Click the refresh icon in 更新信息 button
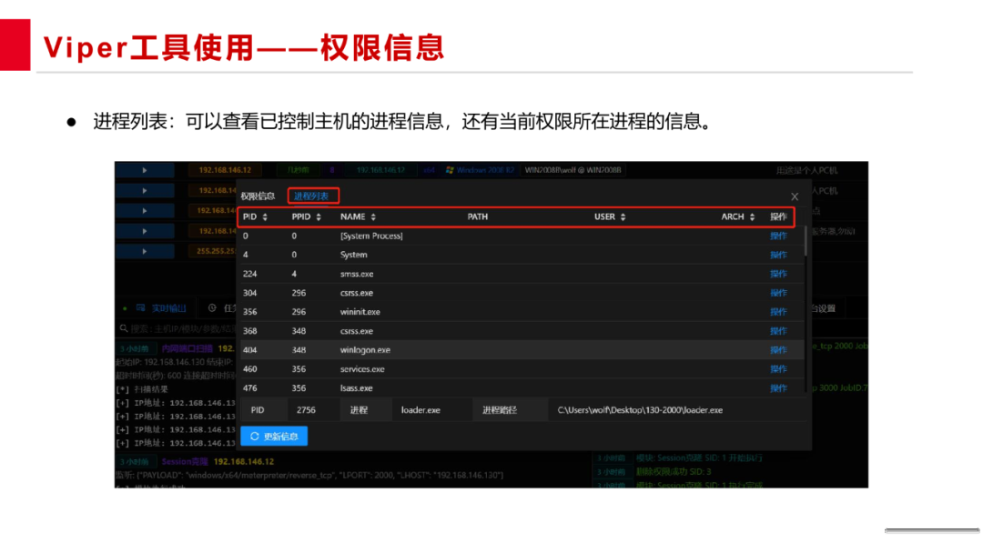983x553 pixels. [x=255, y=436]
